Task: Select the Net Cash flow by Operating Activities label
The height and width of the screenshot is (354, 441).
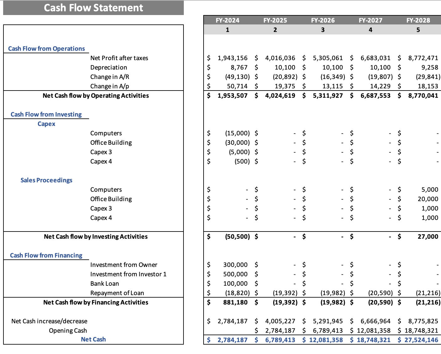Action: 95,96
